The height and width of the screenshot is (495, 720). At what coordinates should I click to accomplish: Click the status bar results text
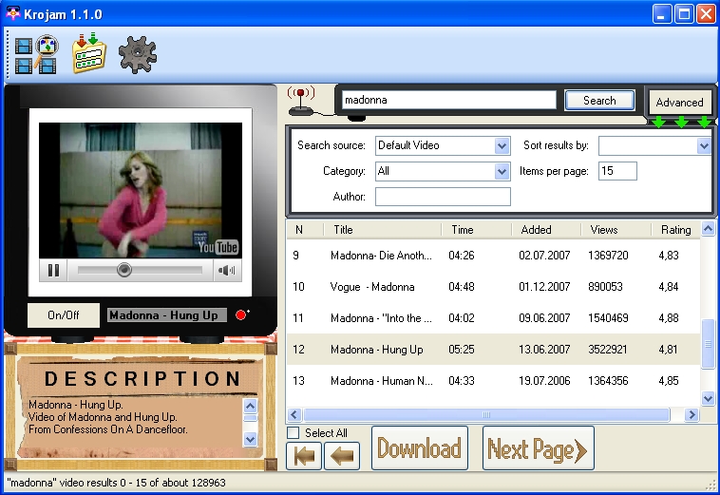(x=116, y=483)
